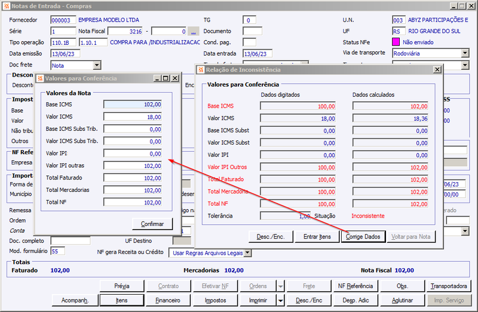Screen dimensions: 478x312
Task: Click the Cond. pag. input field
Action: (249, 42)
